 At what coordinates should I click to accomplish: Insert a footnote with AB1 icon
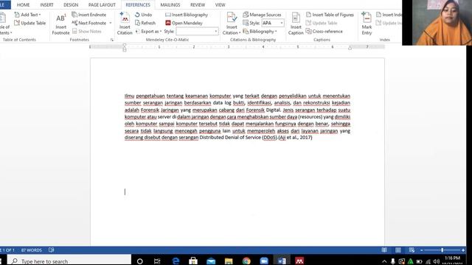pyautogui.click(x=60, y=24)
